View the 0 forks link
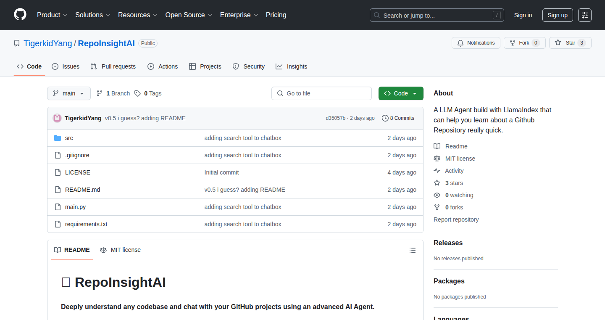The height and width of the screenshot is (320, 605). point(448,207)
